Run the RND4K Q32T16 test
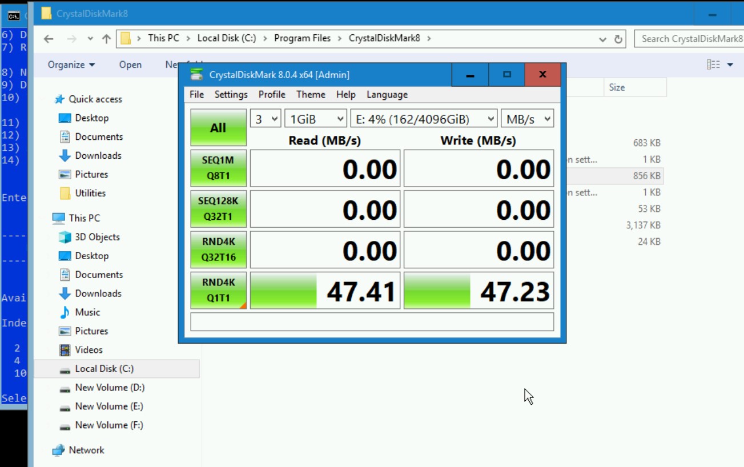Screen dimensions: 744x467 [x=219, y=249]
